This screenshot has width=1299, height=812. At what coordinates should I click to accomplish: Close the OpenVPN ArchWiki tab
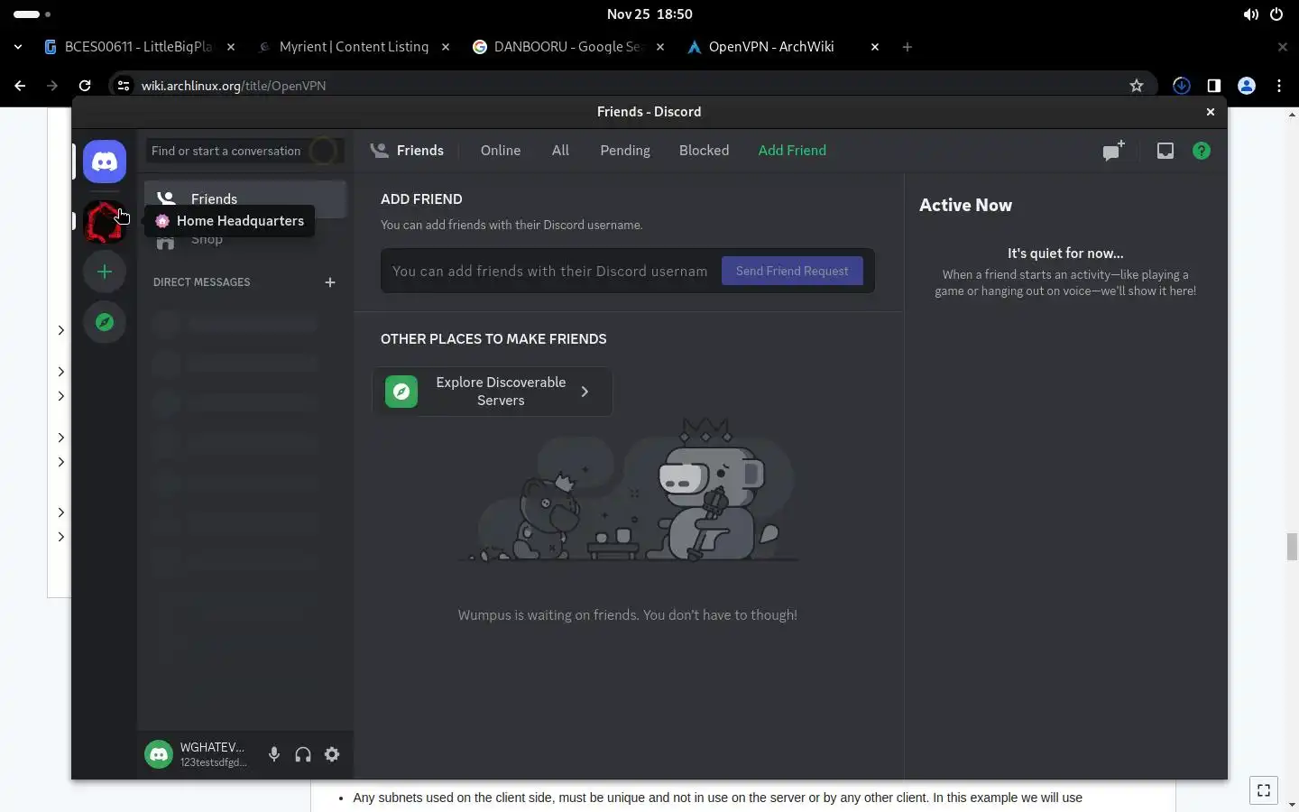(875, 47)
